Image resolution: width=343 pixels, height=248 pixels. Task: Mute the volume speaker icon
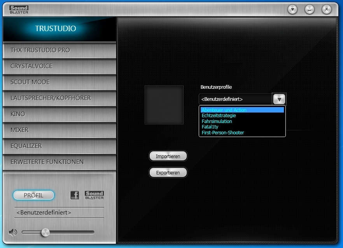coord(13,232)
